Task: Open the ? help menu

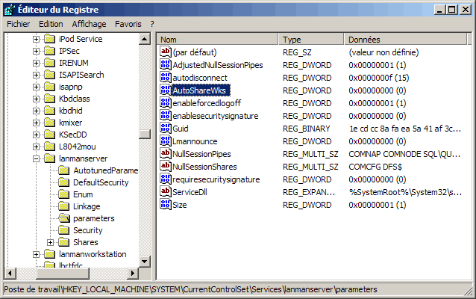Action: [152, 24]
